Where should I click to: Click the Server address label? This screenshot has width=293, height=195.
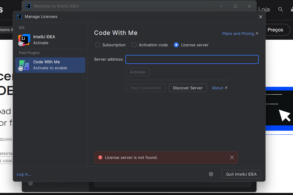tap(109, 59)
